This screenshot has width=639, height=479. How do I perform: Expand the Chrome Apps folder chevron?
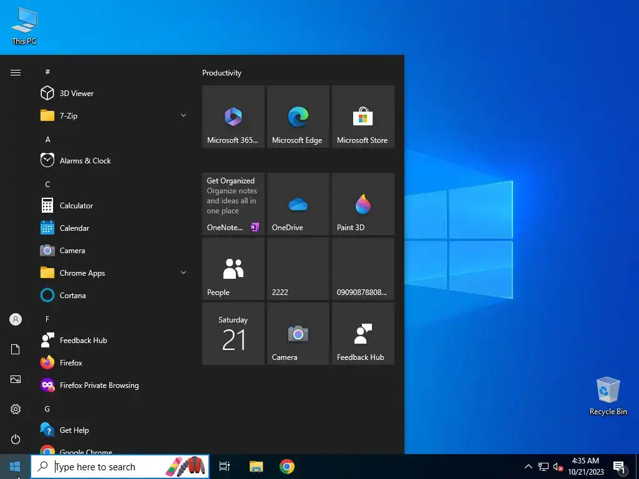pos(183,273)
